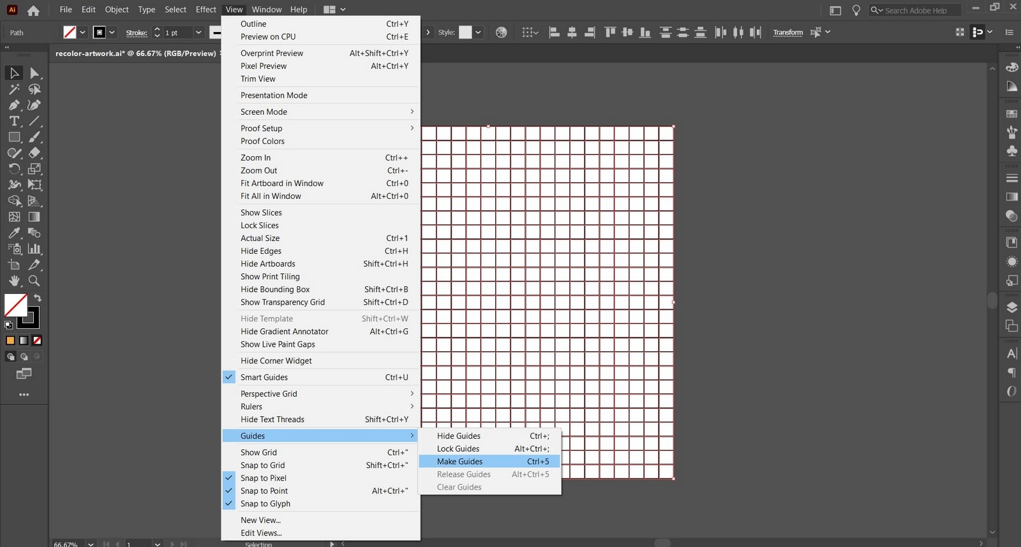The height and width of the screenshot is (547, 1021).
Task: Select the Eraser tool
Action: click(x=34, y=153)
